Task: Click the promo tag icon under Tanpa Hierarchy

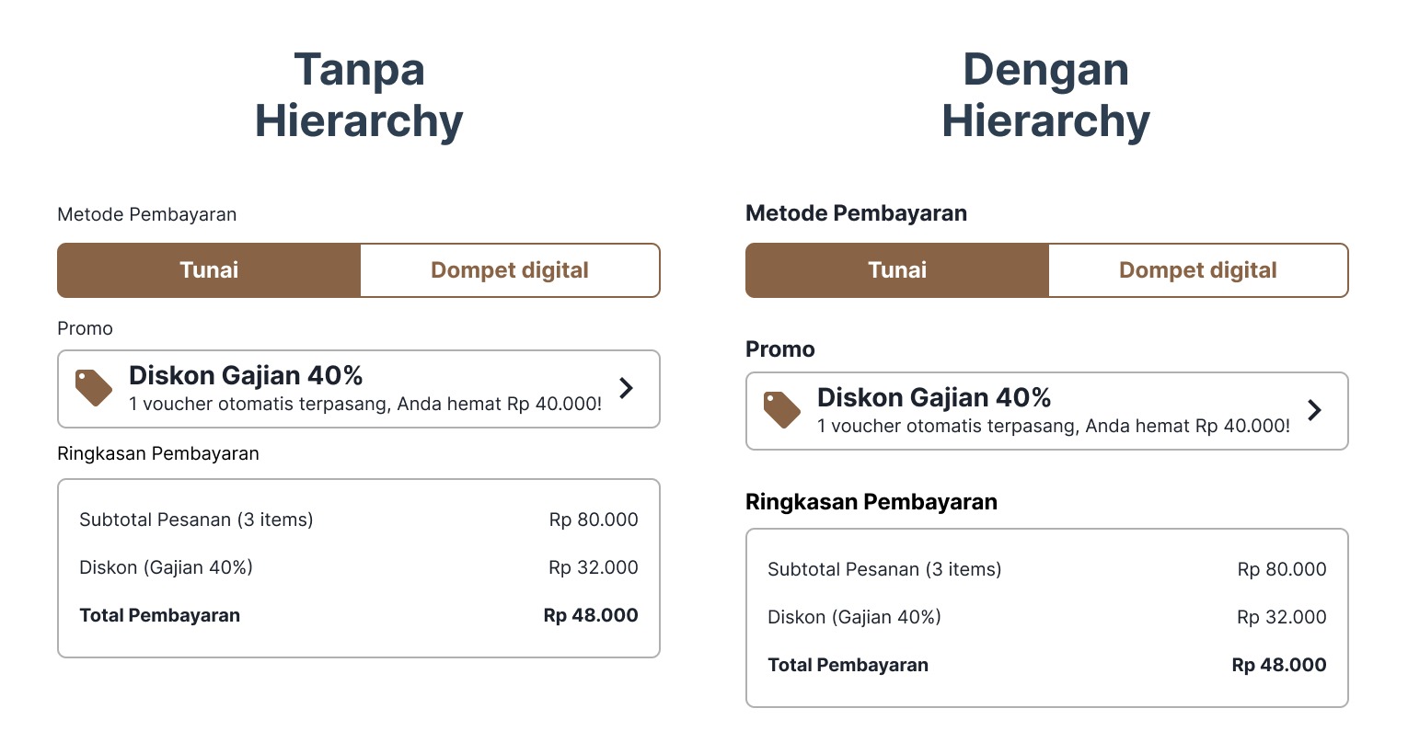Action: (94, 388)
